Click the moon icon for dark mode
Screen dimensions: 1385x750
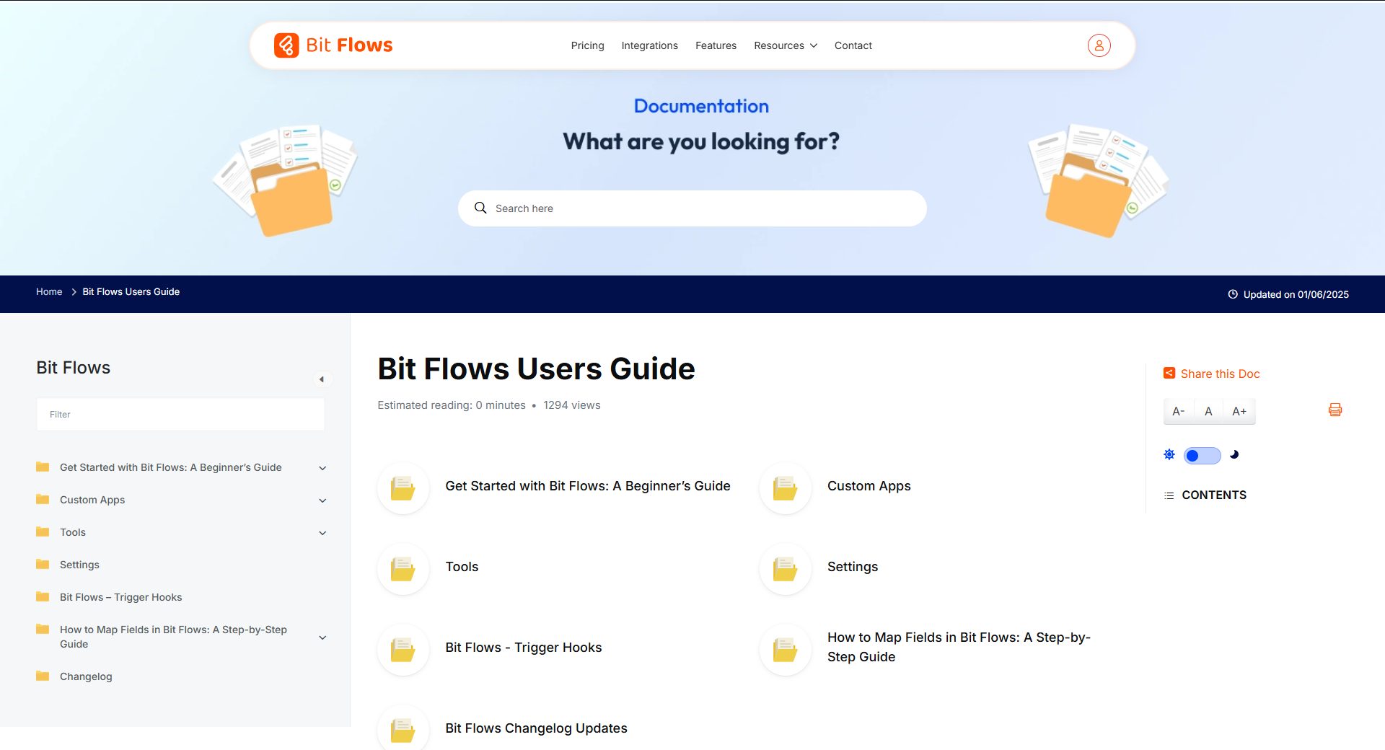[1234, 455]
